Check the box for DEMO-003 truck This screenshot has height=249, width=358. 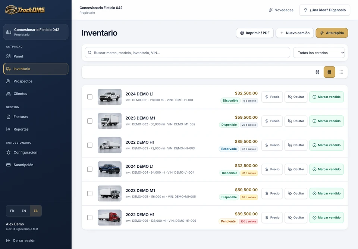(90, 145)
